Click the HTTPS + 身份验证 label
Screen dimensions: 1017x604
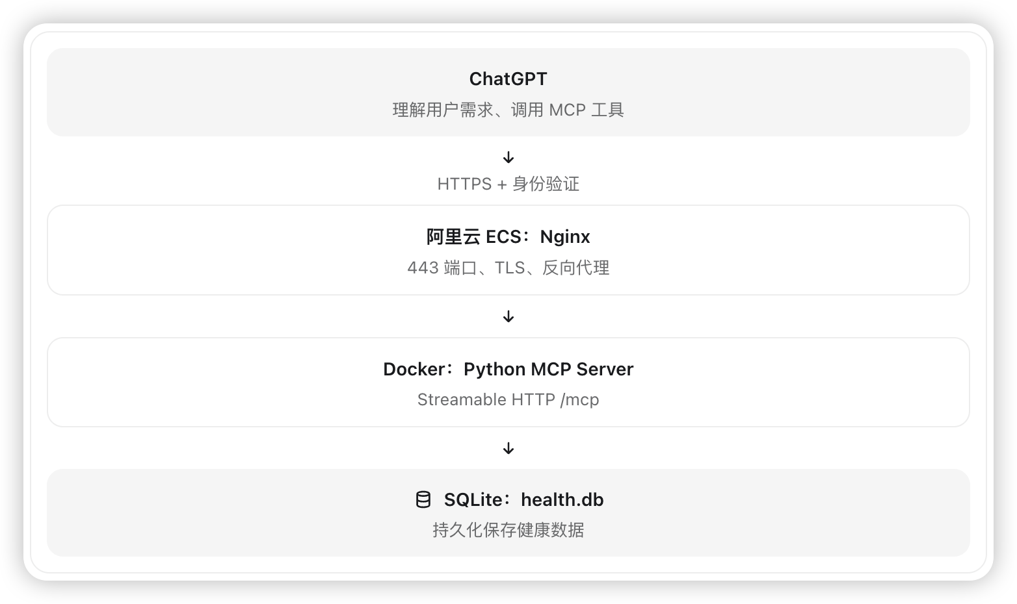pos(508,184)
